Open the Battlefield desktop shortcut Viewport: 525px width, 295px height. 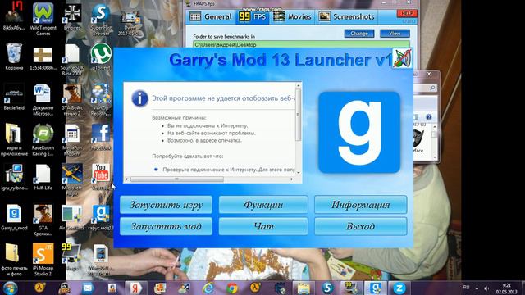pos(14,97)
